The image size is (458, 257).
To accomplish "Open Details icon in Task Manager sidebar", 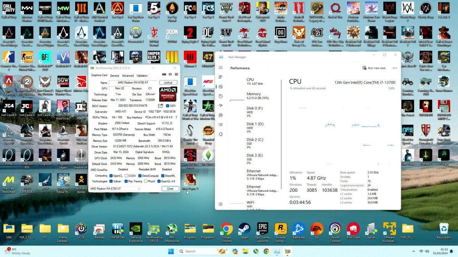I will [221, 125].
